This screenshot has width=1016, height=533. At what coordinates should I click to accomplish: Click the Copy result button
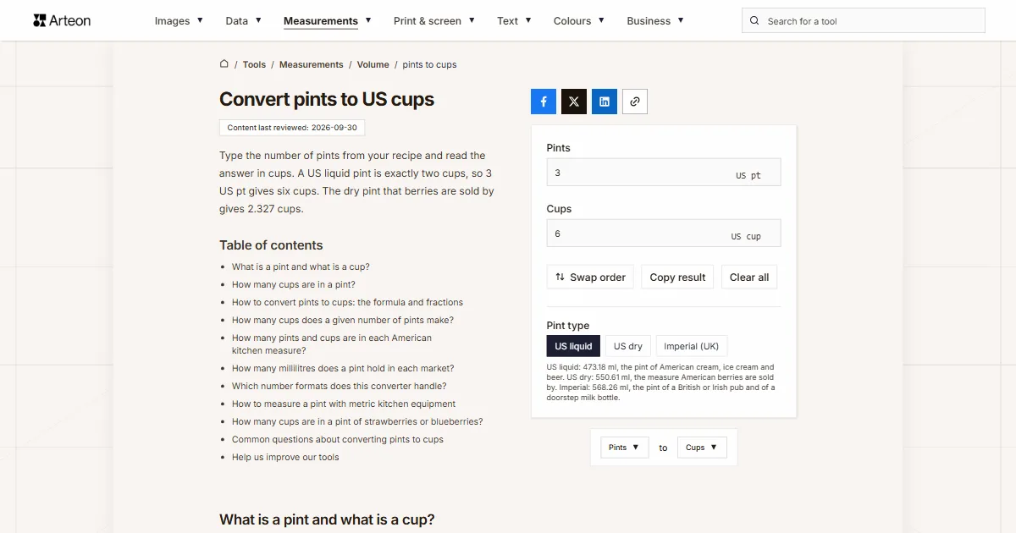click(x=677, y=277)
